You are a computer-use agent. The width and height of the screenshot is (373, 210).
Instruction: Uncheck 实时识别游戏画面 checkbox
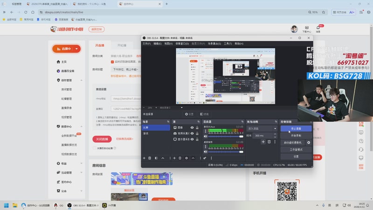112,62
